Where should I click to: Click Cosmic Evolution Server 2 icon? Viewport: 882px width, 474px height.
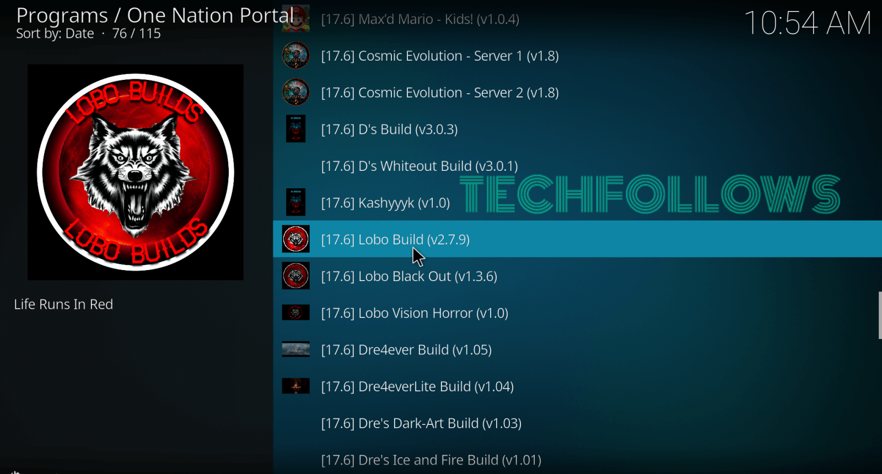[295, 93]
